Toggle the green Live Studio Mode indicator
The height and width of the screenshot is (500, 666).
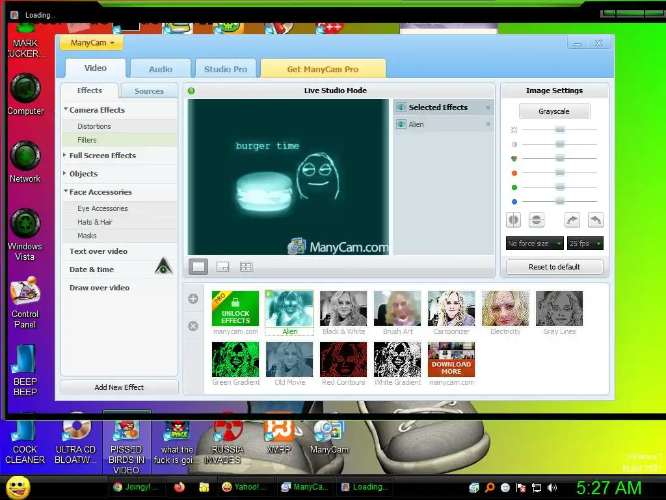click(x=191, y=91)
